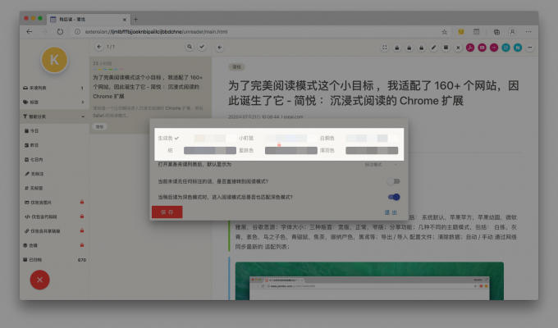Screen dimensions: 558x328
Task: Click the checkmark icon in list panel
Action: click(x=202, y=47)
